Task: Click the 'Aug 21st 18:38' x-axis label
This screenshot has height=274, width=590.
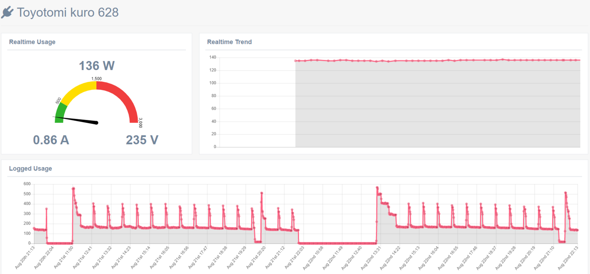Action: point(218,257)
